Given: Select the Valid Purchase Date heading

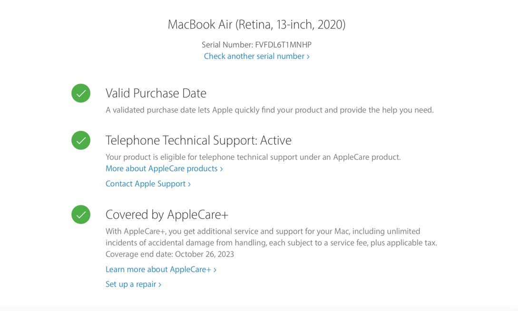Looking at the screenshot, I should point(156,93).
